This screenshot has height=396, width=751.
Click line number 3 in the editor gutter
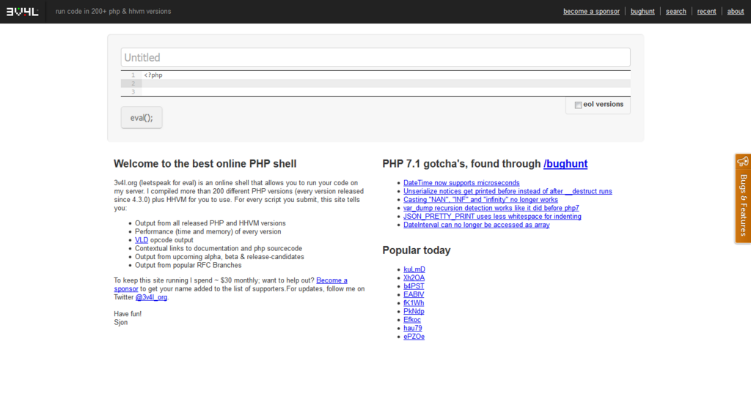(x=133, y=91)
